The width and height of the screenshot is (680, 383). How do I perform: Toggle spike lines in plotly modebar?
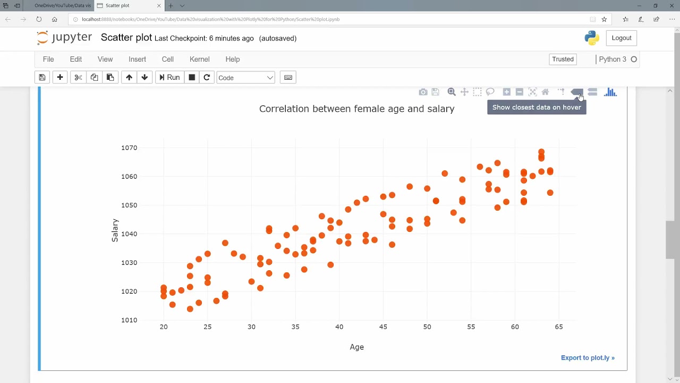(562, 92)
